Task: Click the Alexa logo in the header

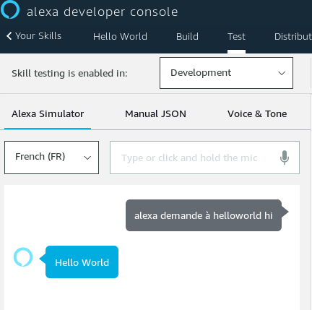Action: [10, 9]
